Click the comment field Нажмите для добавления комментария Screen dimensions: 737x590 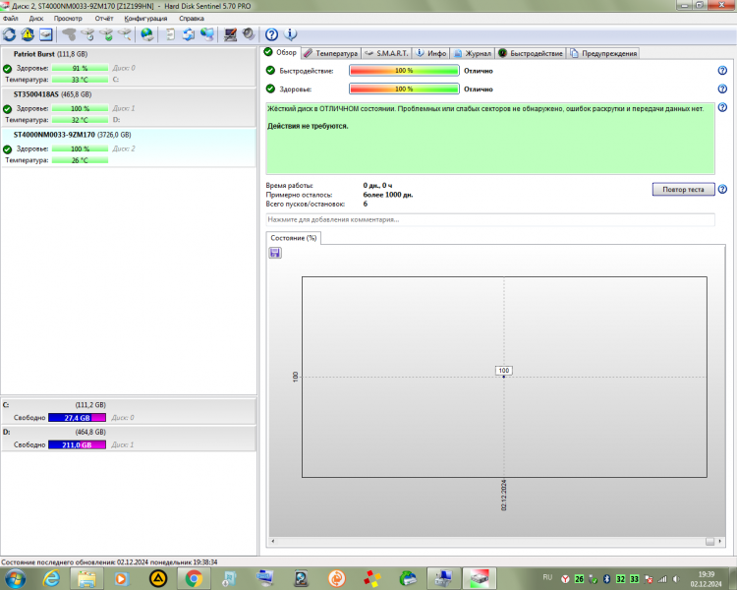(489, 219)
